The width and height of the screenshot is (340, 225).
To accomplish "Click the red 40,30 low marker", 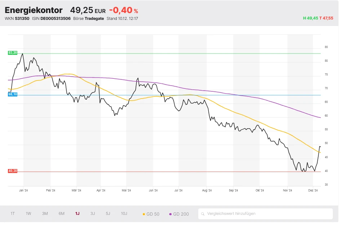I will (13, 171).
